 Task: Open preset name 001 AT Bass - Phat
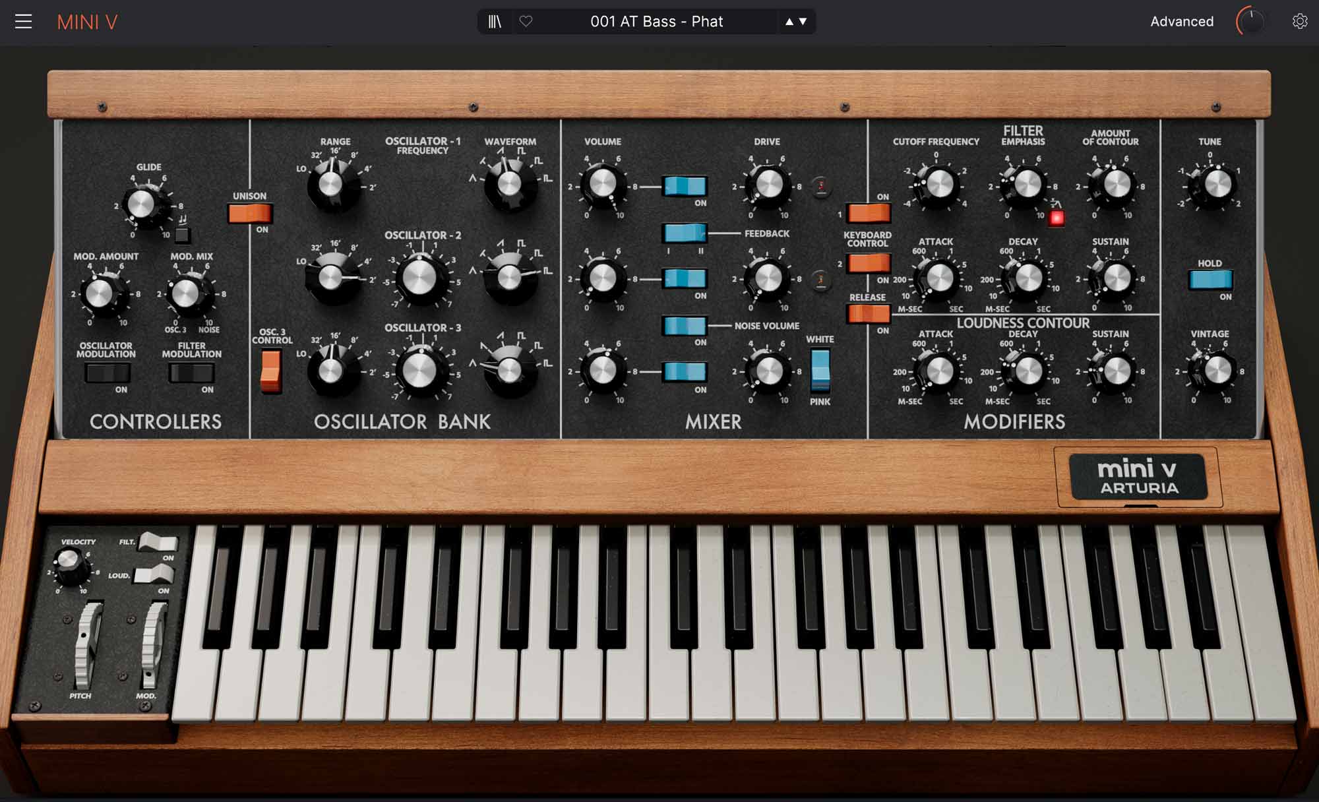pyautogui.click(x=656, y=22)
